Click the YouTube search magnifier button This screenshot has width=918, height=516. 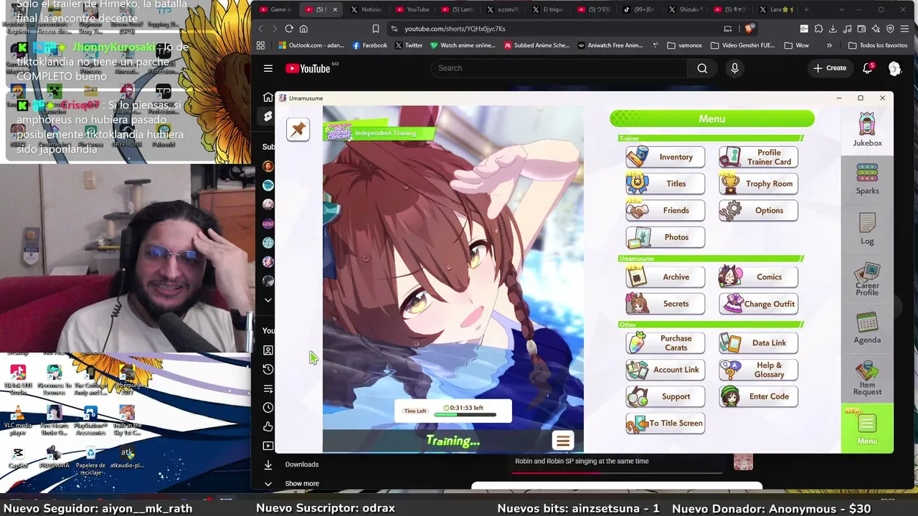click(702, 68)
